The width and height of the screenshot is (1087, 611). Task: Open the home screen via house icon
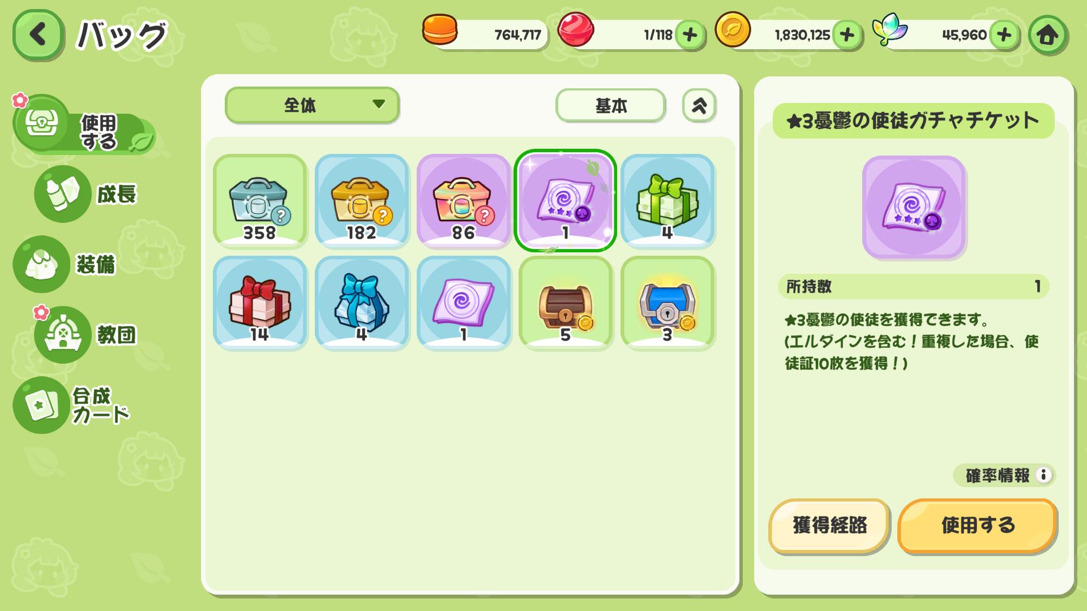tap(1048, 35)
